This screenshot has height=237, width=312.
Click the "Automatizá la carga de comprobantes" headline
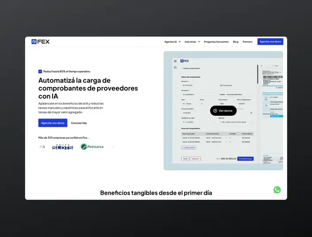88,88
